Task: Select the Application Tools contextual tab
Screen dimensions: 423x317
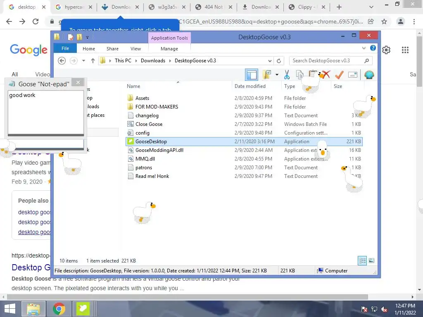Action: point(169,38)
